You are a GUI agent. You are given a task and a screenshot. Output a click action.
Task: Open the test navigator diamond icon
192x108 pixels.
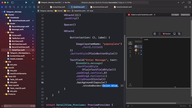(x=22, y=7)
